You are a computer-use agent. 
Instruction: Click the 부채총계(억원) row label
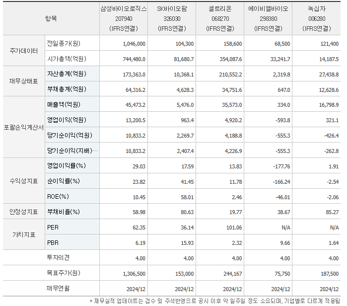click(x=67, y=89)
